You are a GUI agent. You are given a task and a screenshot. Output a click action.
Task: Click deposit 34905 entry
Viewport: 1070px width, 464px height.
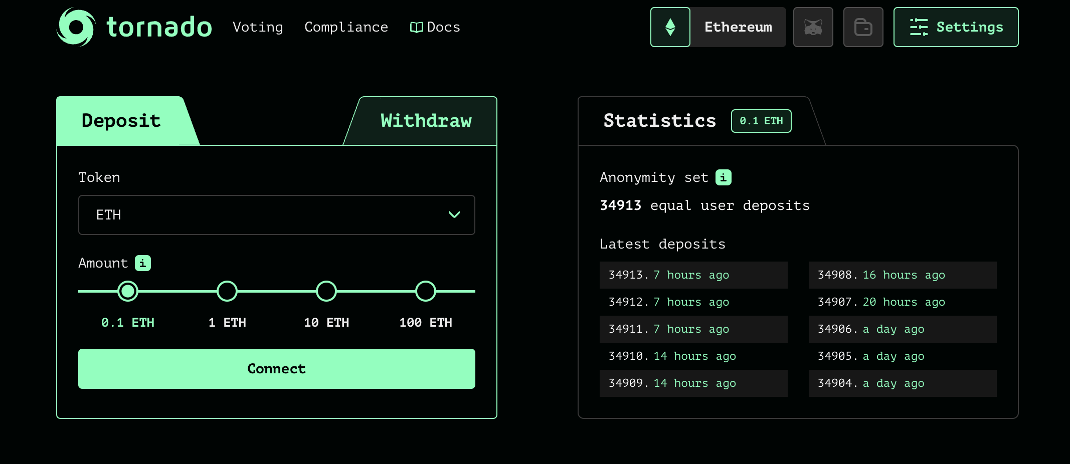coord(903,356)
